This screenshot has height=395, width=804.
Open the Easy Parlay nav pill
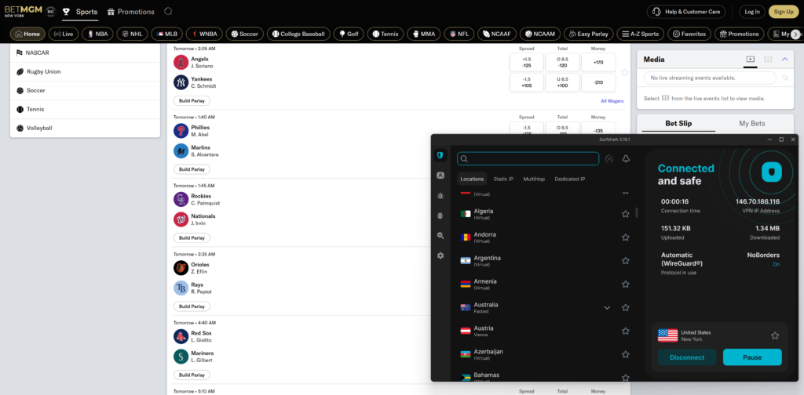pyautogui.click(x=589, y=34)
